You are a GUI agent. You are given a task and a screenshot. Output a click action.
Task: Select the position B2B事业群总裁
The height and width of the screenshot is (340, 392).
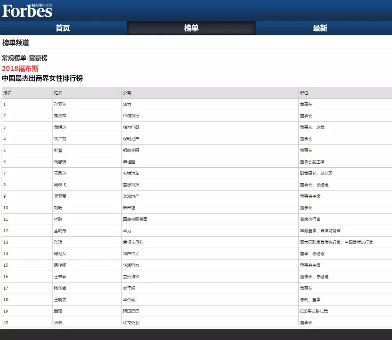314,311
